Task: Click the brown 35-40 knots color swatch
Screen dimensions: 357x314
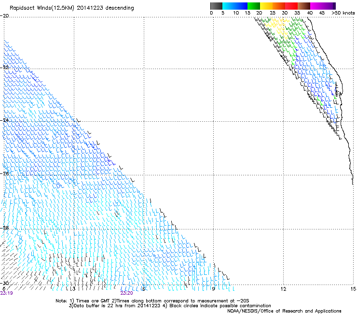Action: point(304,6)
